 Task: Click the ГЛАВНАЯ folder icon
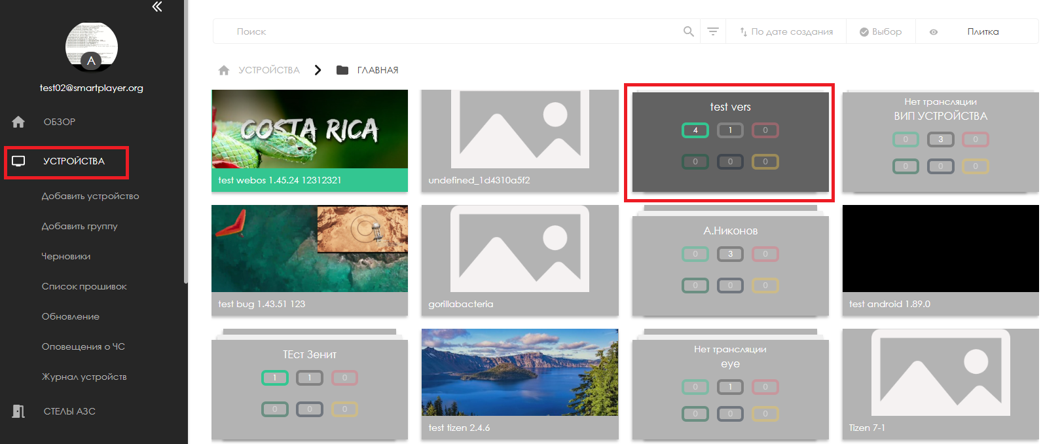coord(342,70)
